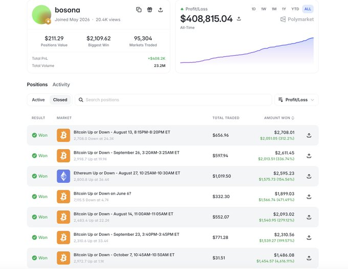Click the Total Traded column header

coord(226,118)
